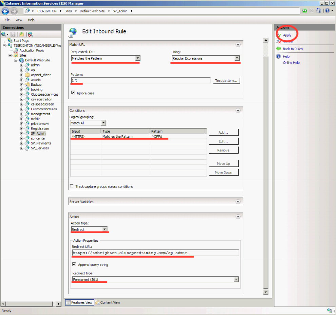Click Default Web Site in breadcrumb
The height and width of the screenshot is (315, 336).
point(92,11)
